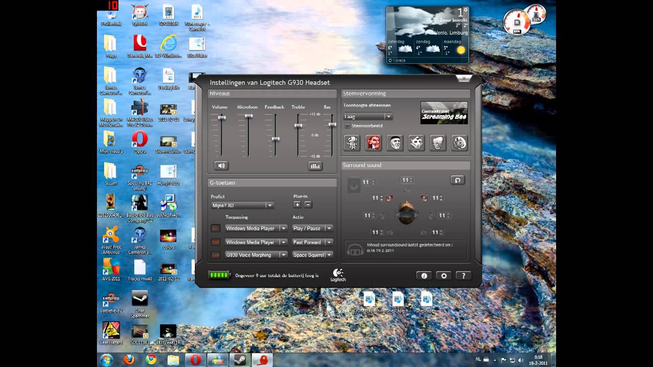The width and height of the screenshot is (653, 367).
Task: Select the Battlefield 2 desktop shortcut
Action: point(111,302)
